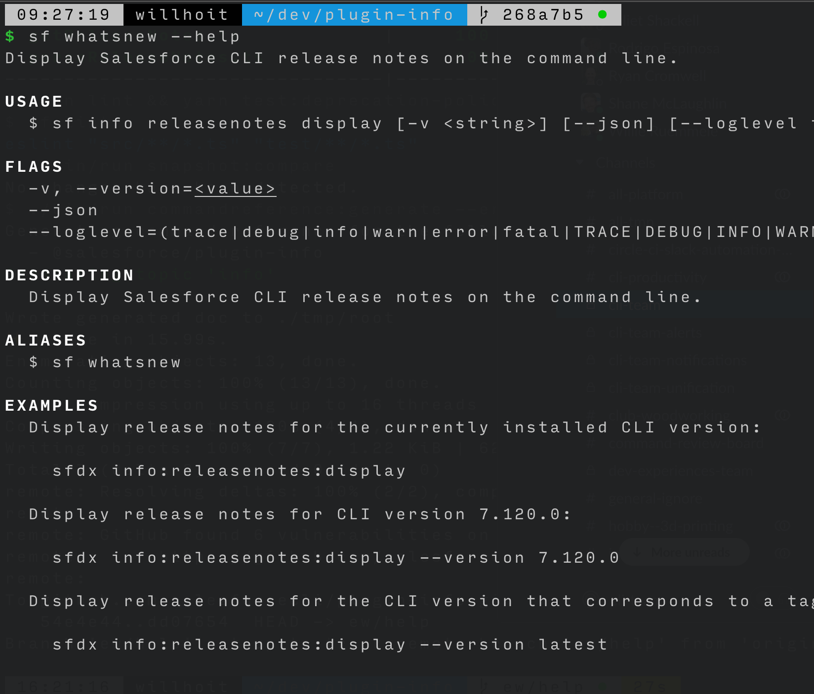Click the green dollar prompt symbol
The width and height of the screenshot is (814, 694).
pos(10,37)
